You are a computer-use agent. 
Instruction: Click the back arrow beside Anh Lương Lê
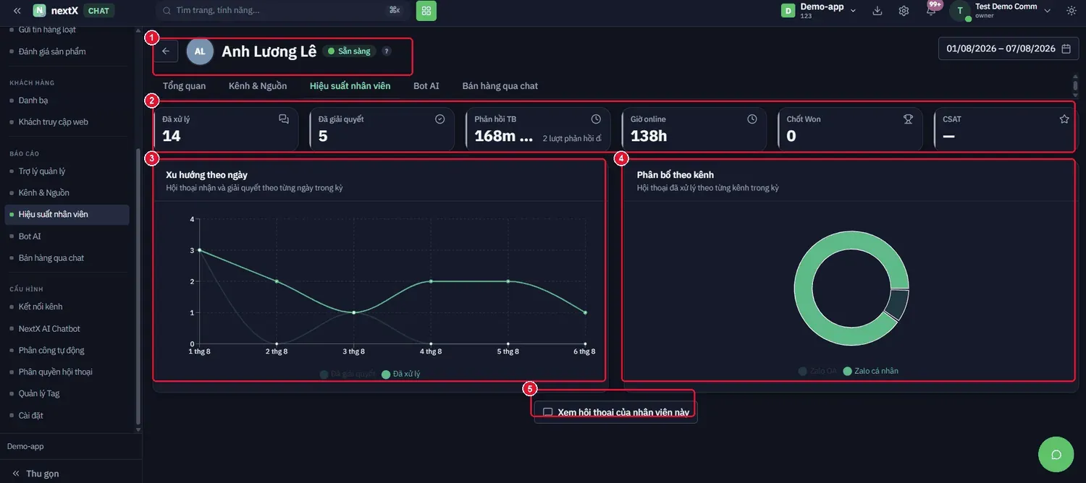pyautogui.click(x=166, y=51)
